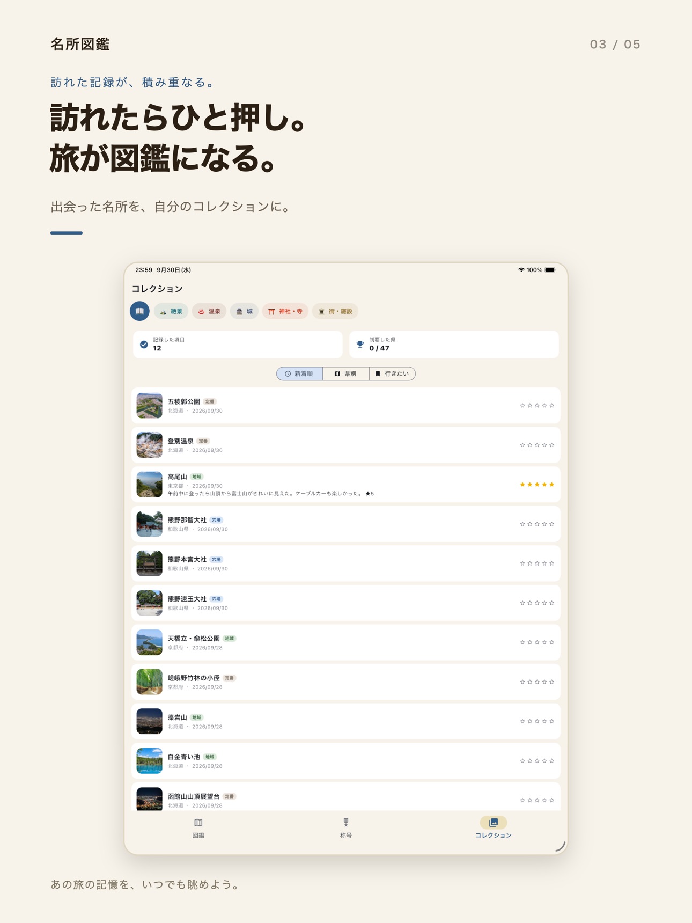Screen dimensions: 692x923
Task: Switch to 県別 prefecture view
Action: pyautogui.click(x=346, y=373)
